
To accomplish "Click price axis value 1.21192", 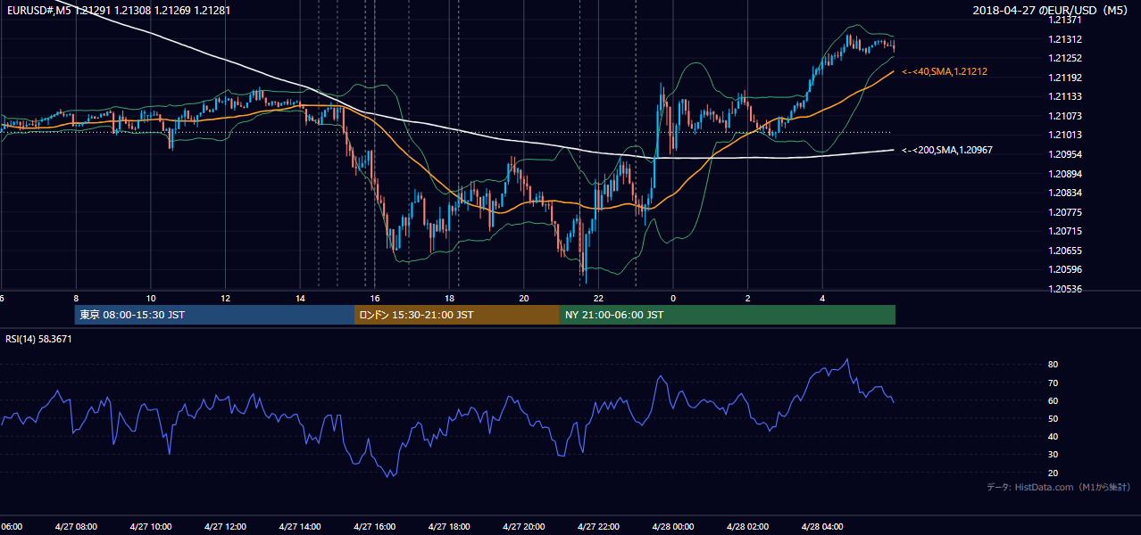I will point(1066,78).
